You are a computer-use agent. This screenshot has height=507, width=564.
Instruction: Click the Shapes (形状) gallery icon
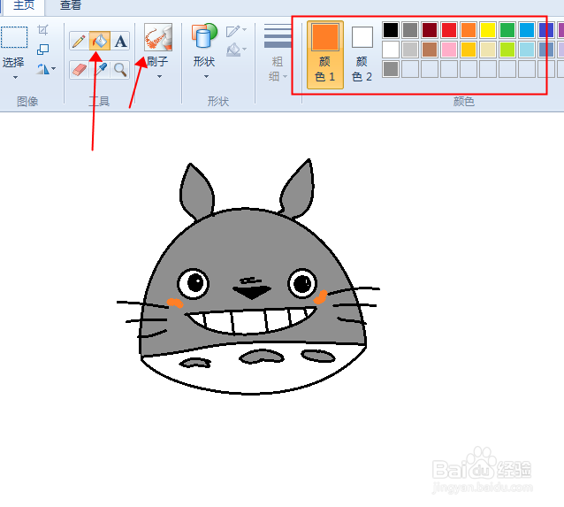click(x=204, y=35)
